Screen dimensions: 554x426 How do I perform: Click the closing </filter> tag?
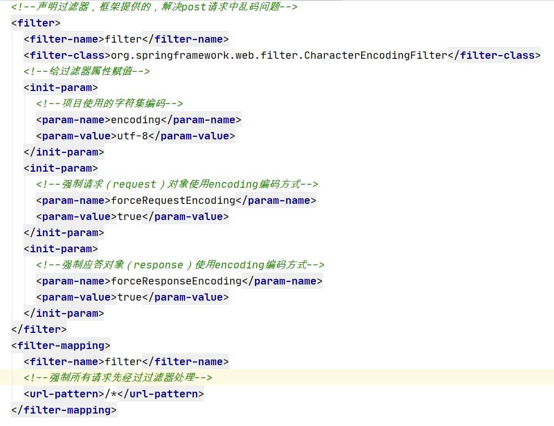(39, 329)
